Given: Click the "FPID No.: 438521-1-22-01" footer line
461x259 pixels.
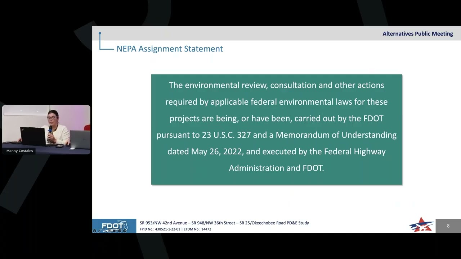Looking at the screenshot, I should click(160, 229).
